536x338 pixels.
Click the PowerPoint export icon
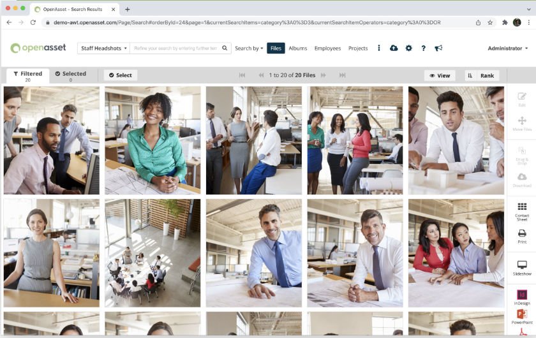(522, 317)
